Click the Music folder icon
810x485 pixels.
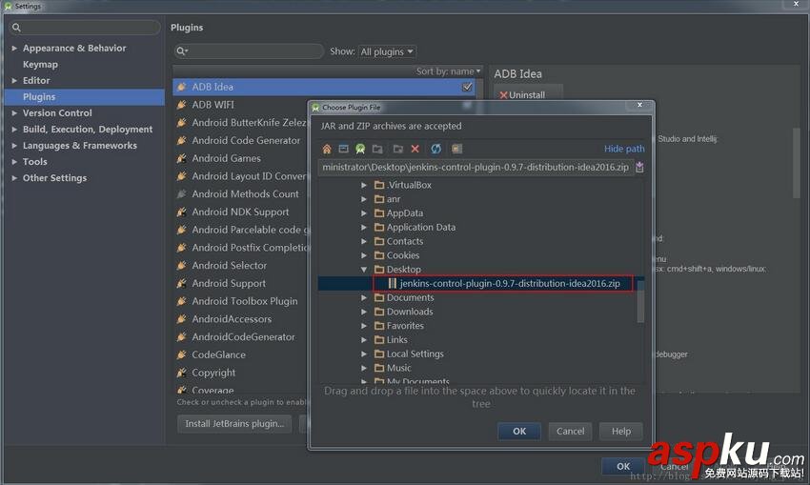pyautogui.click(x=379, y=368)
